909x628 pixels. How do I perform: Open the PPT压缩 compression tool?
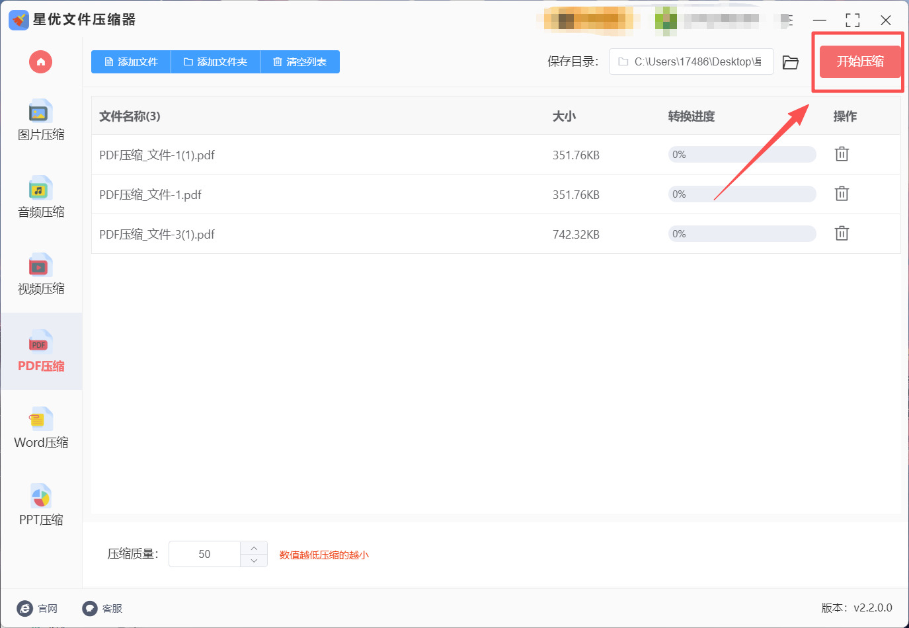41,506
